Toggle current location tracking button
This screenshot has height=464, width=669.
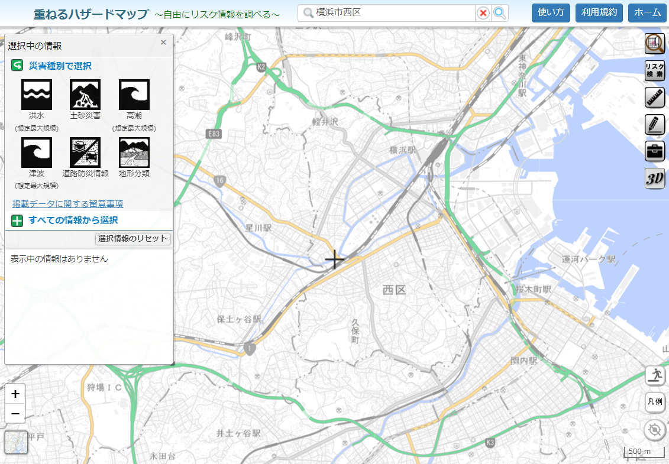click(654, 430)
